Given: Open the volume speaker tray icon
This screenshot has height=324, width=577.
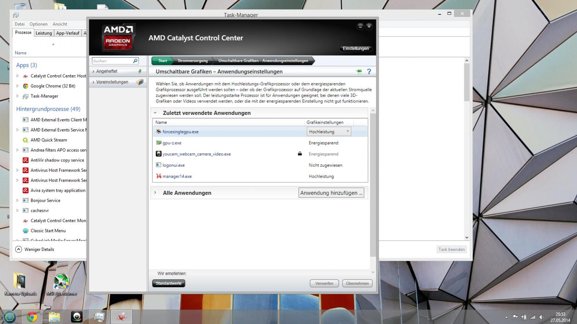Looking at the screenshot, I should click(x=541, y=317).
